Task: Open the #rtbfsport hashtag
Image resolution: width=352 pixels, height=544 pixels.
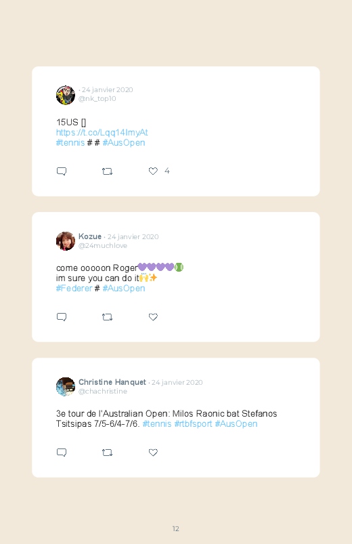Action: [193, 424]
